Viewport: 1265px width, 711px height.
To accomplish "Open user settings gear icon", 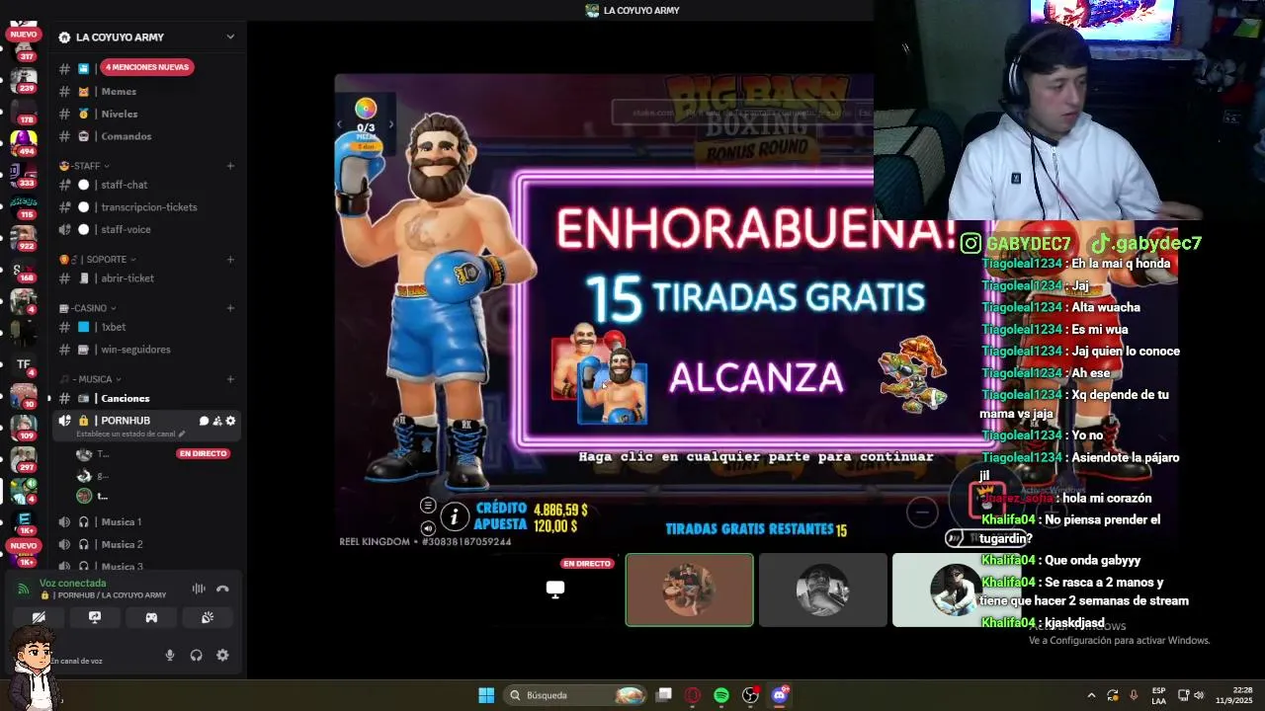I will click(222, 655).
